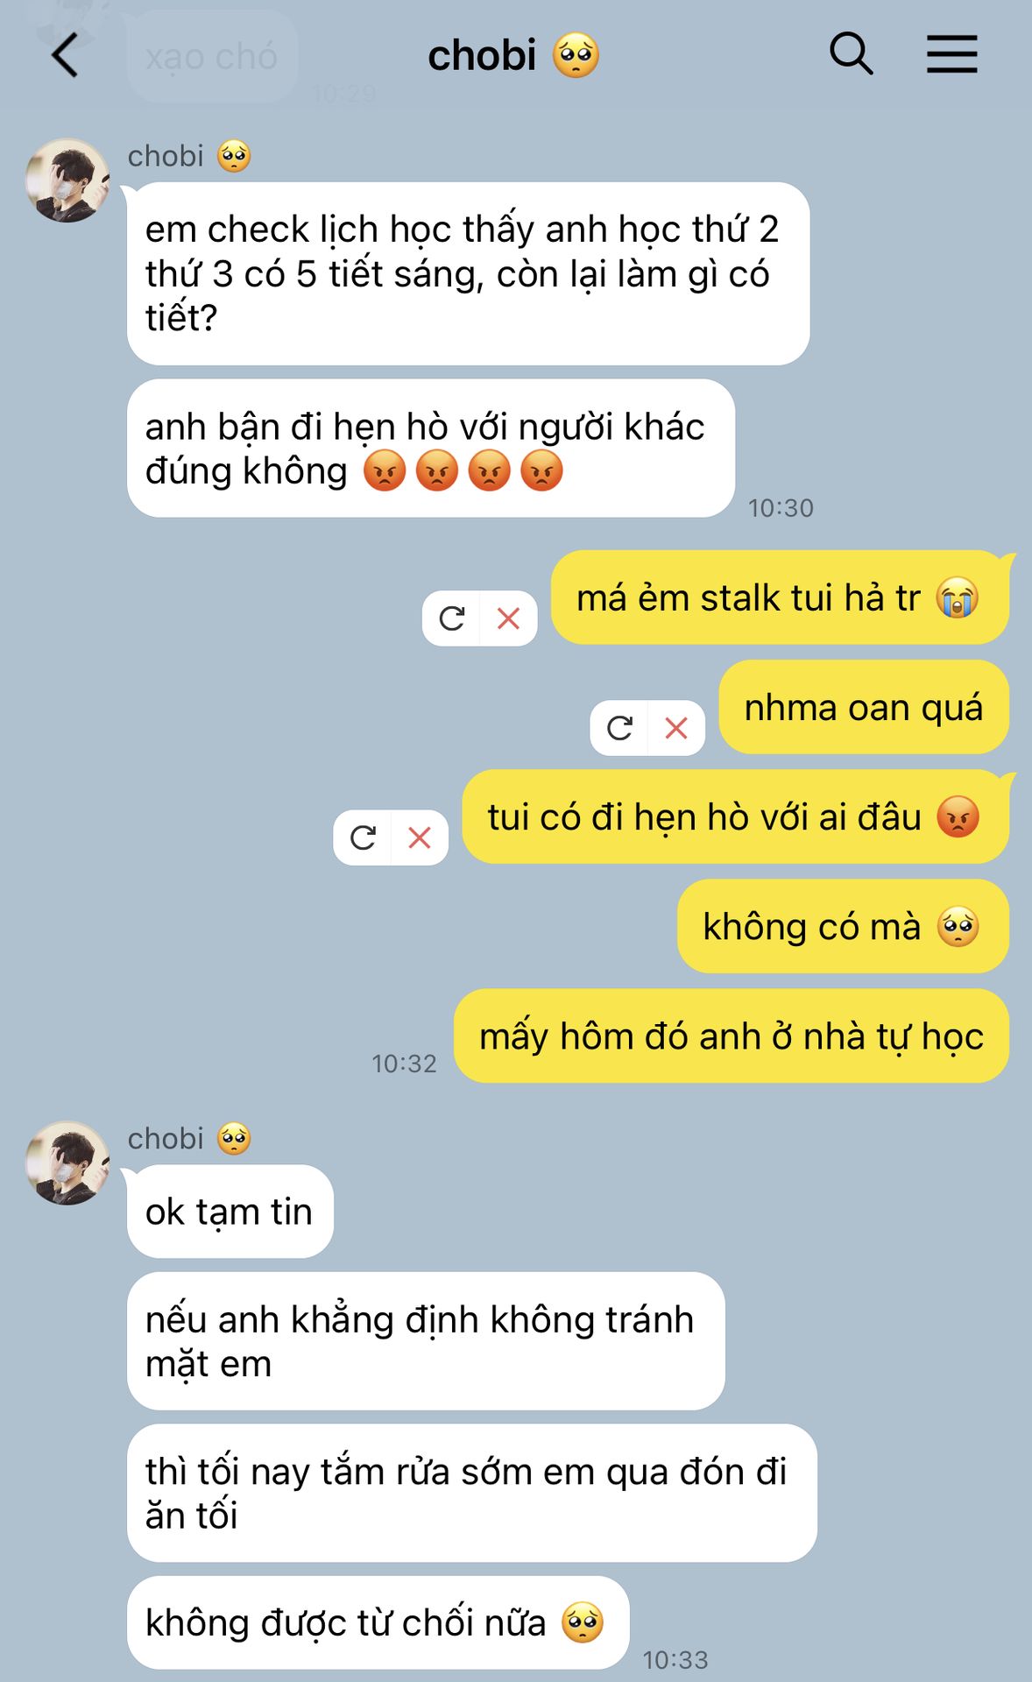
Task: Tap 'mấy hôm đó anh ở nhà' bubble
Action: [x=732, y=1036]
